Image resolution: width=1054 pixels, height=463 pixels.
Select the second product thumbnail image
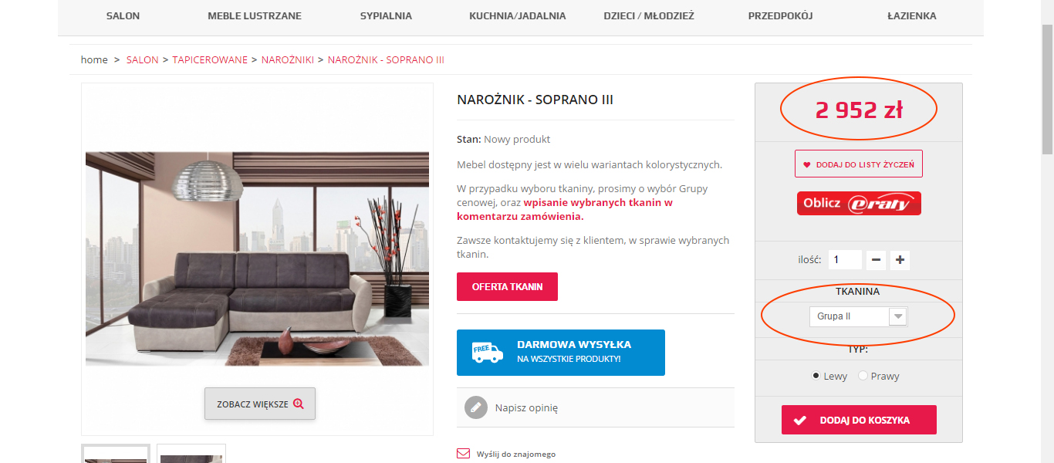tap(191, 454)
